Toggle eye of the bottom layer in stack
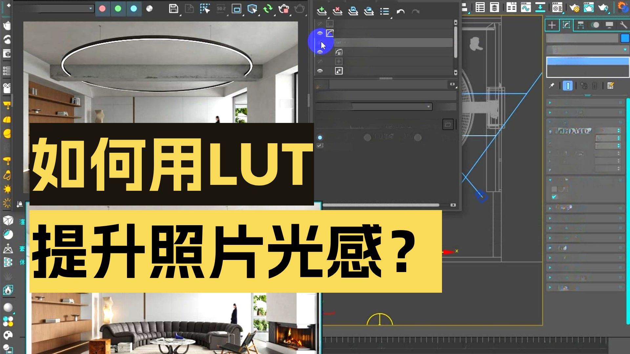This screenshot has height=354, width=630. tap(320, 71)
